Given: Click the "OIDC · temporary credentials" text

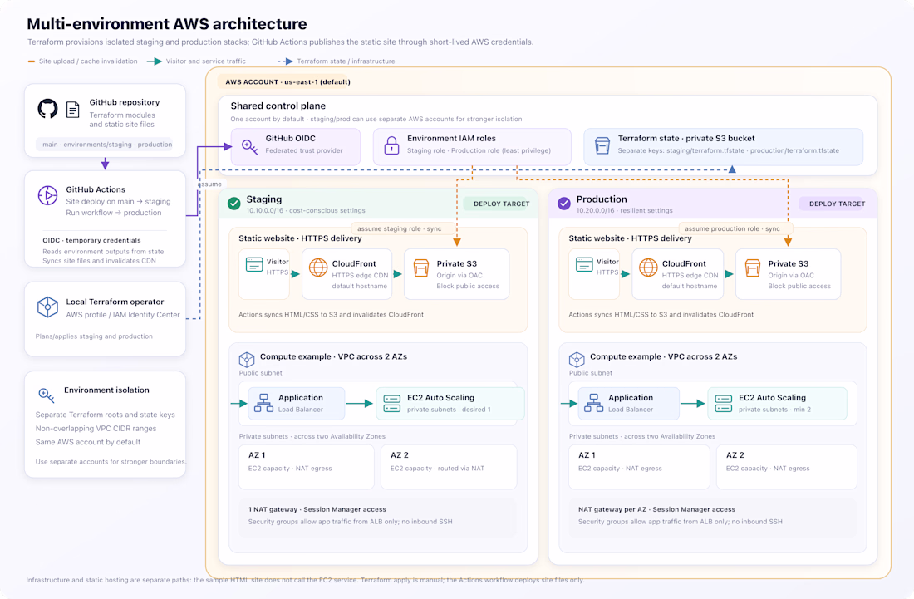Looking at the screenshot, I should (x=91, y=240).
